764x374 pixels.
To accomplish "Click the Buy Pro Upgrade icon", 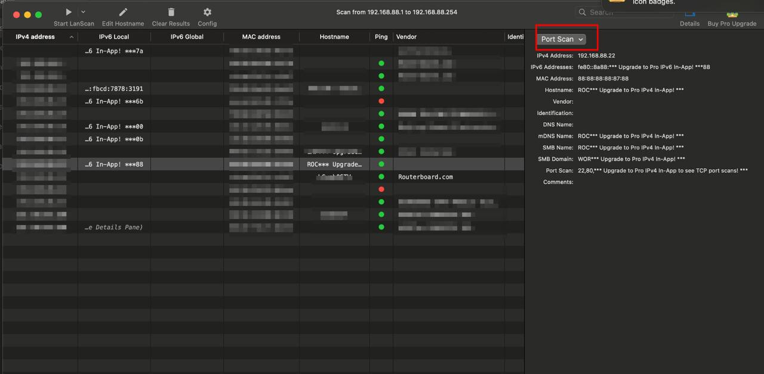I will tap(732, 14).
